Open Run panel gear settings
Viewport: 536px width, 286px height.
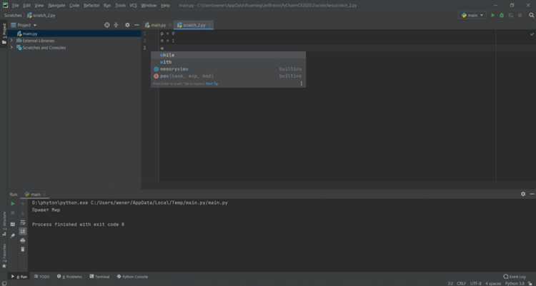[523, 194]
